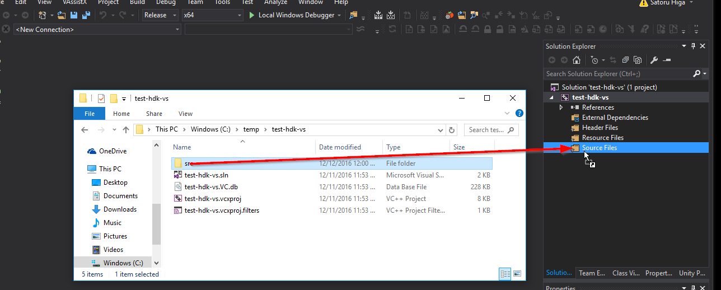Open the Build menu

tap(137, 2)
